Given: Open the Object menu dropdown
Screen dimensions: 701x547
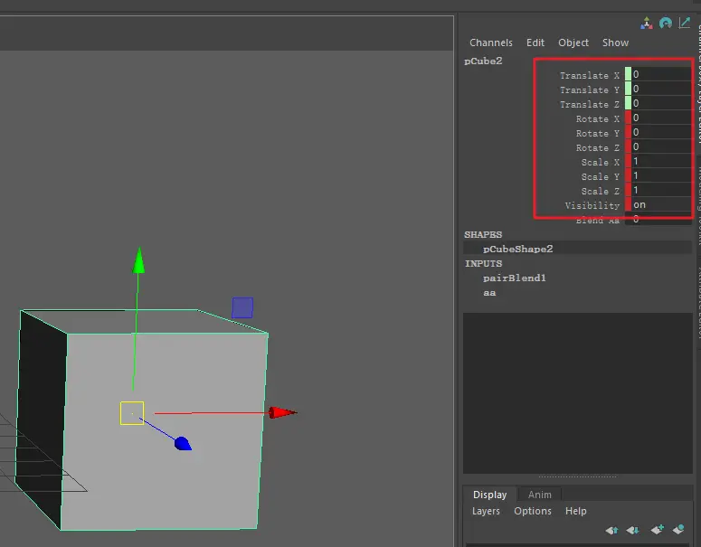Looking at the screenshot, I should click(x=573, y=42).
